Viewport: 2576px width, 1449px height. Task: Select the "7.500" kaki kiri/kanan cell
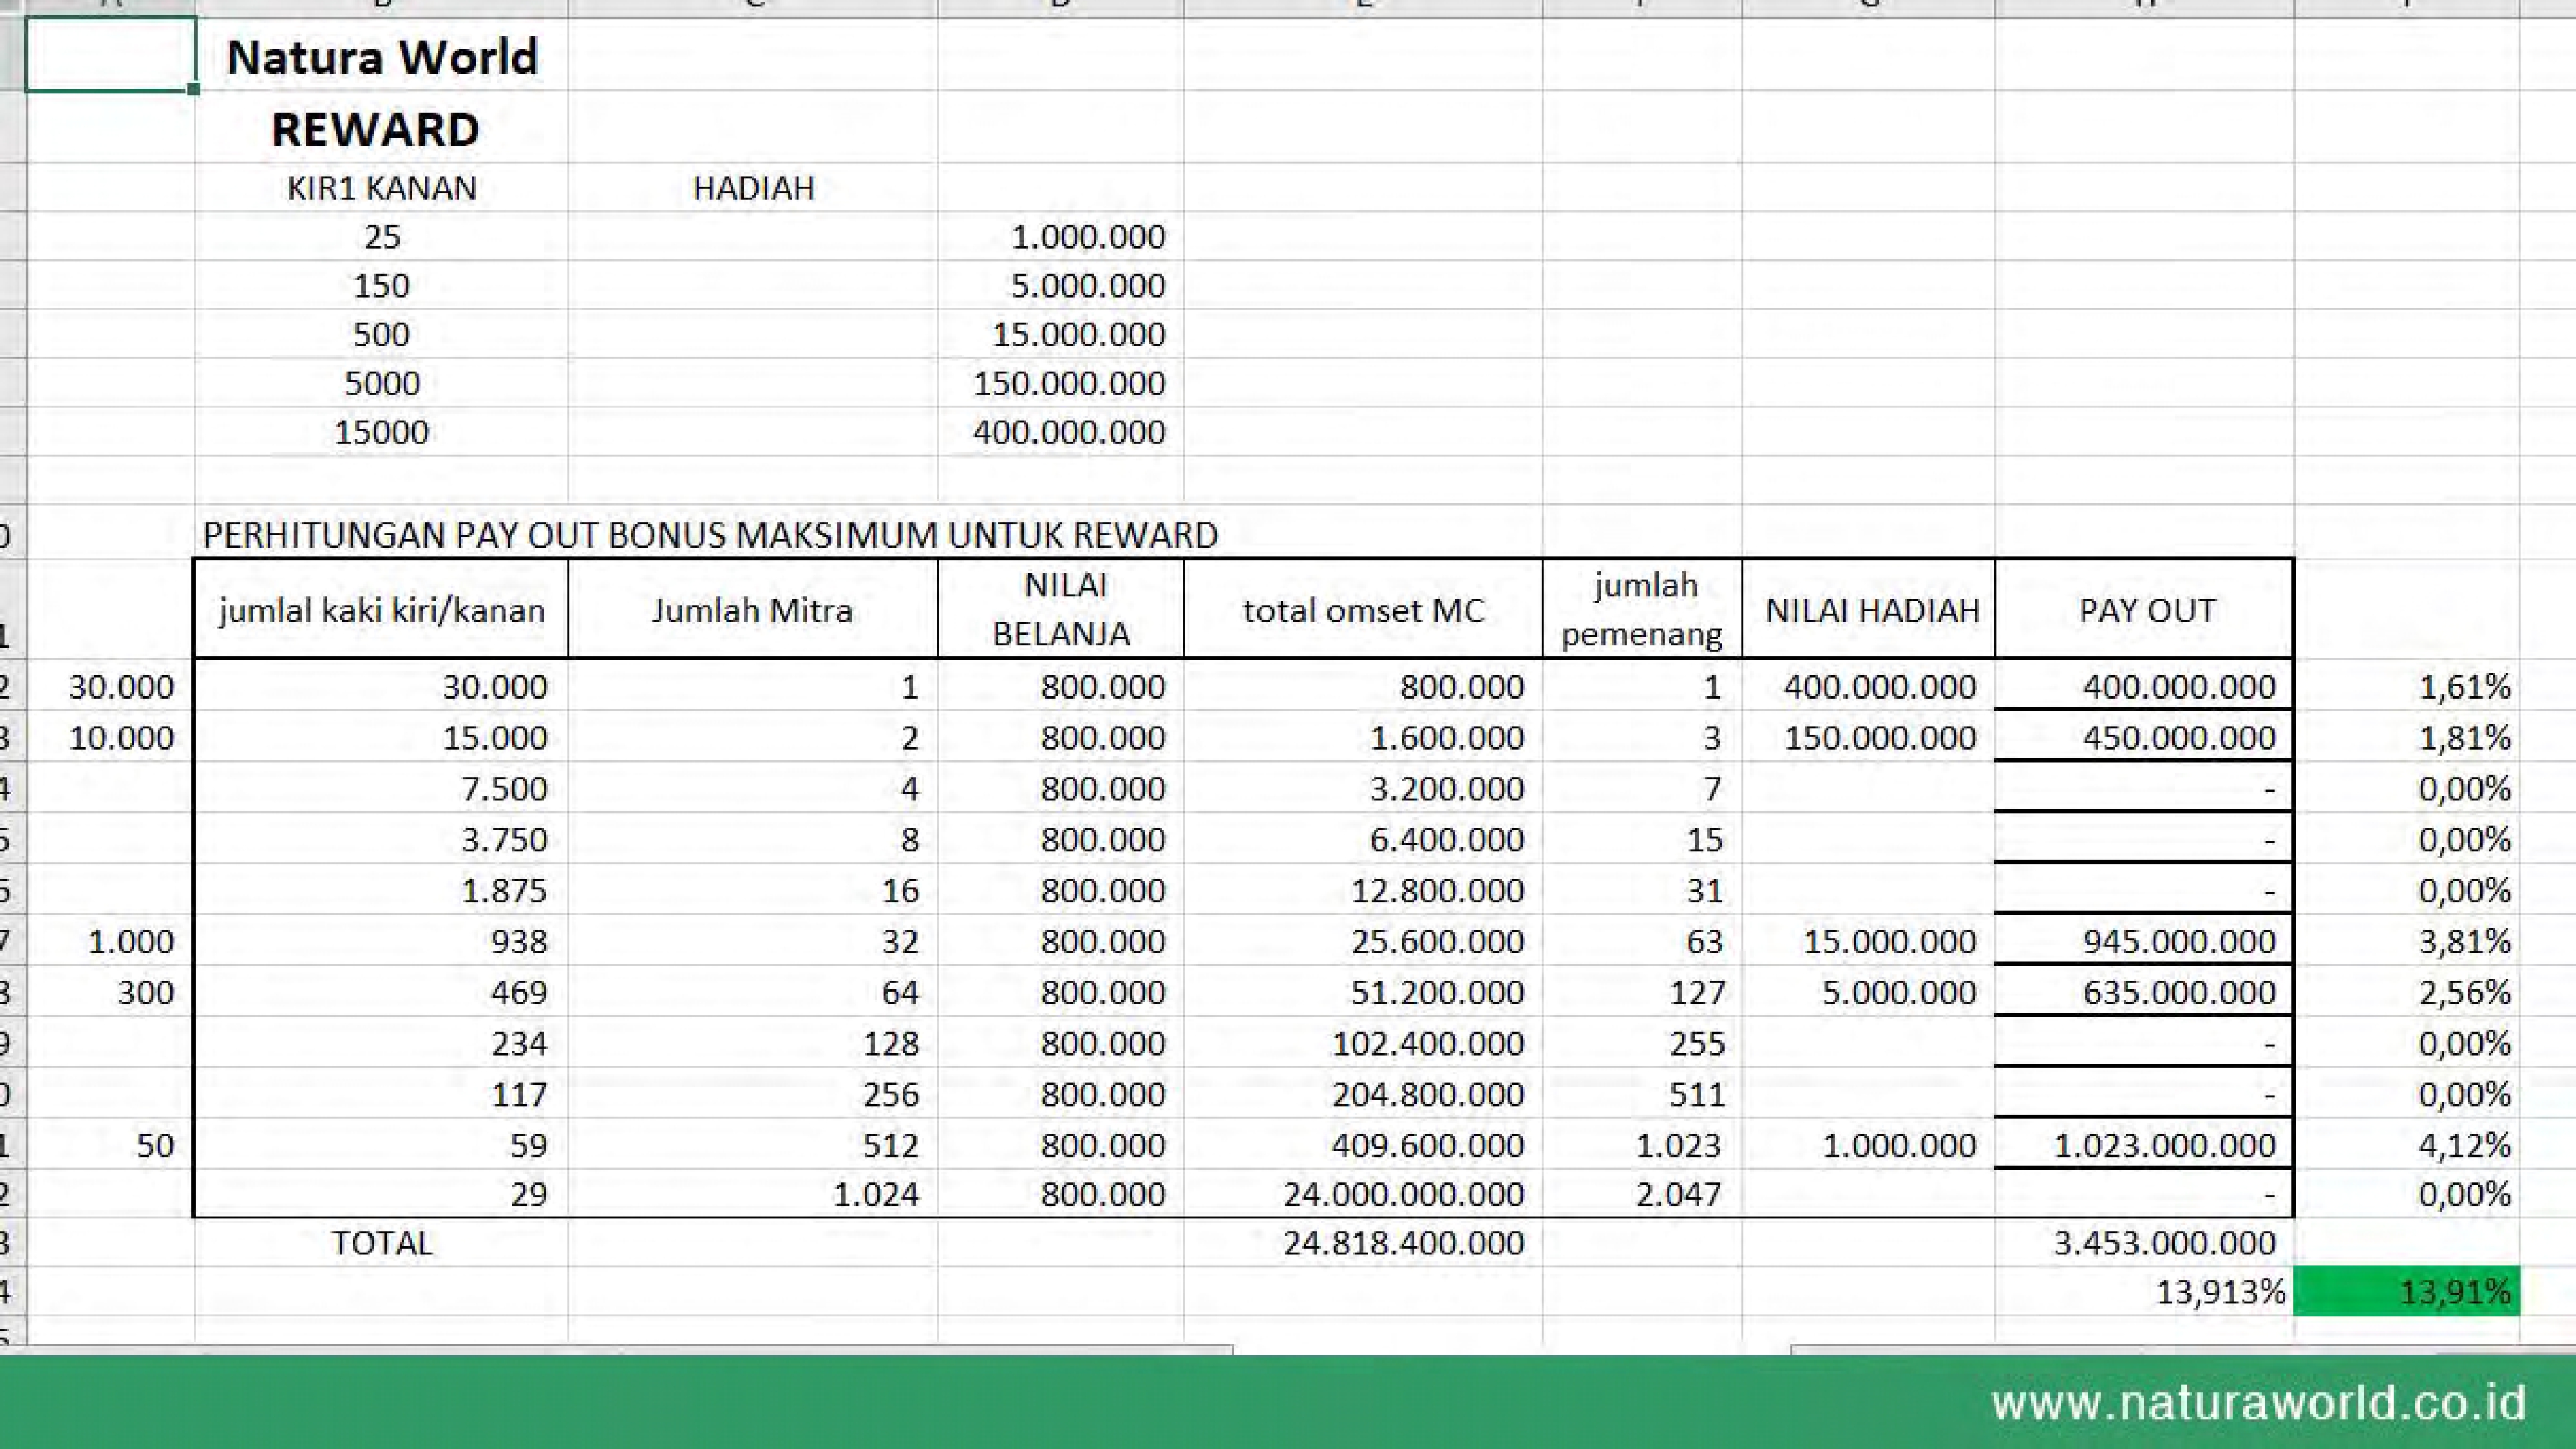[x=381, y=789]
